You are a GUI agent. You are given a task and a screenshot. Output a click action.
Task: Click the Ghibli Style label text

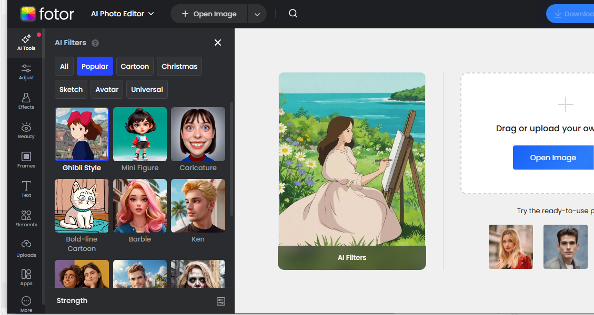82,167
